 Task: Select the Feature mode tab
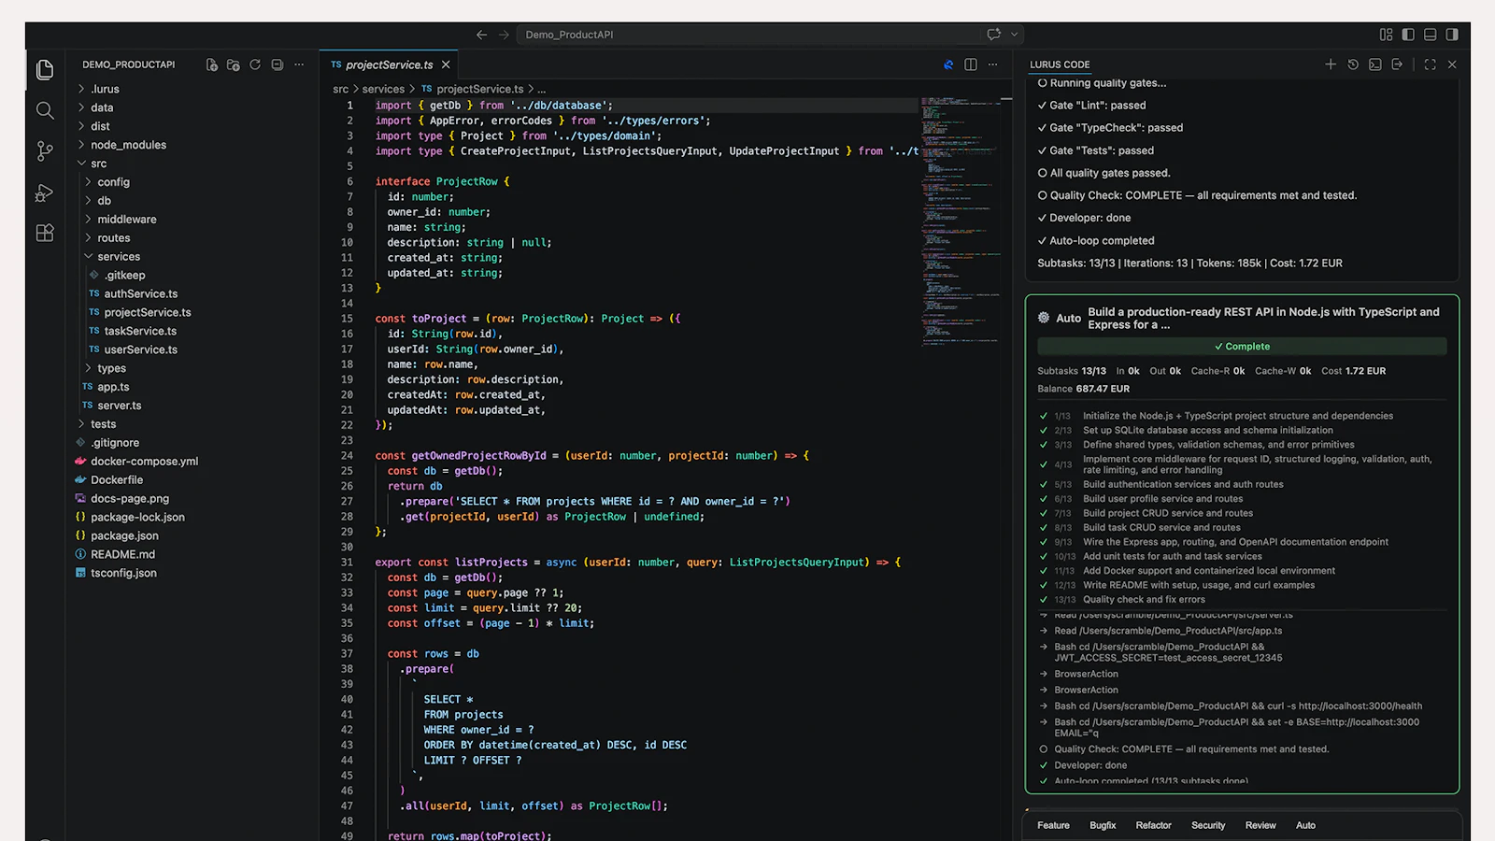1053,825
